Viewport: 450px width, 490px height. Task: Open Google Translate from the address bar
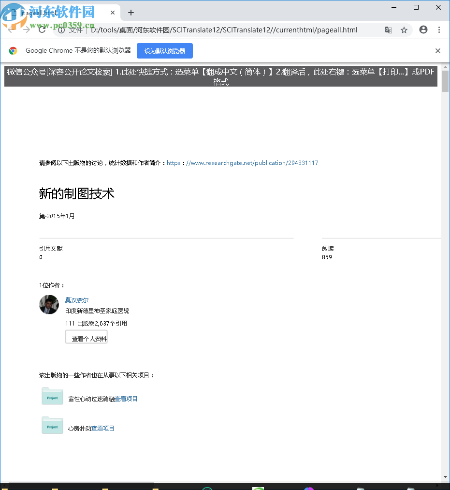click(388, 30)
